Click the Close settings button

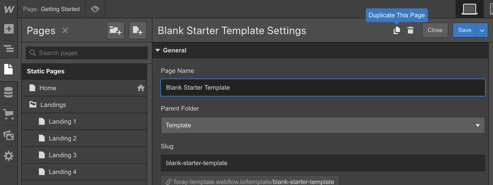point(435,30)
